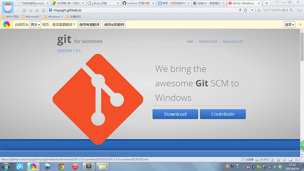
Task: Click the browser back arrow button
Action: tap(18, 10)
